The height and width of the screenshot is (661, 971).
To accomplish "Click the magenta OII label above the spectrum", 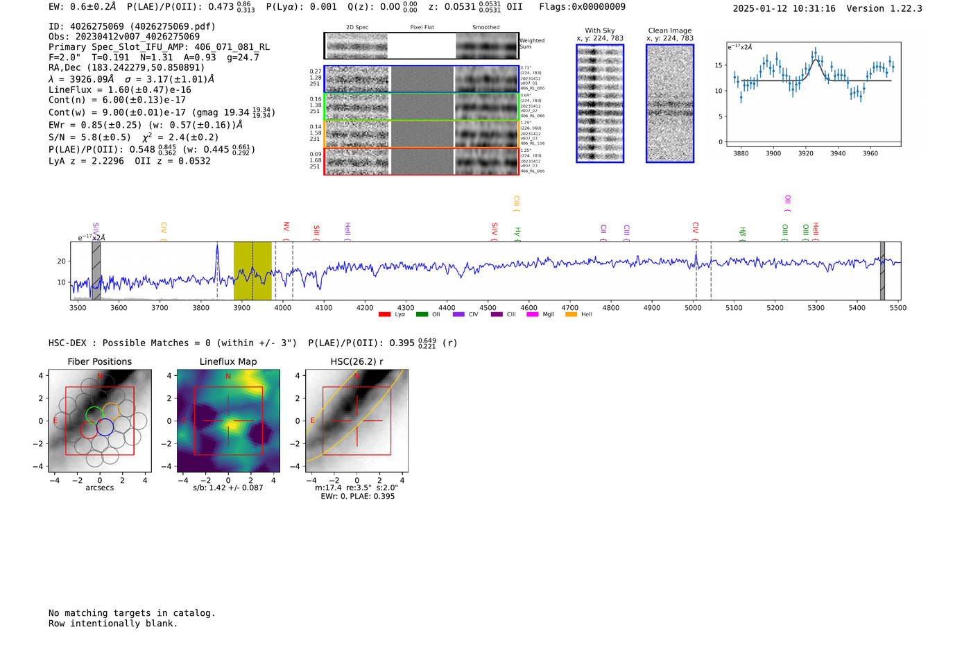I will 787,203.
